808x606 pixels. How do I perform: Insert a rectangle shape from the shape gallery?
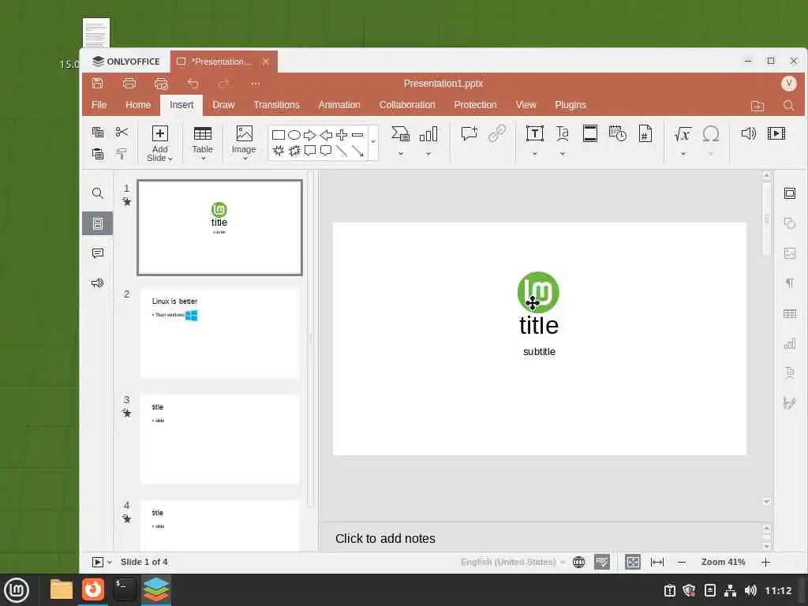(x=279, y=135)
